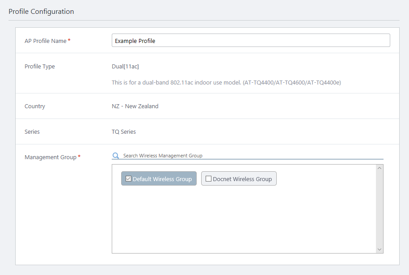Viewport: 409px width, 275px height.
Task: Click the Profile Configuration heading
Action: click(41, 12)
